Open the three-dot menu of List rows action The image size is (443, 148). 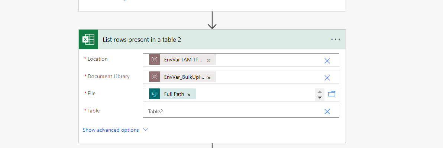pyautogui.click(x=336, y=39)
